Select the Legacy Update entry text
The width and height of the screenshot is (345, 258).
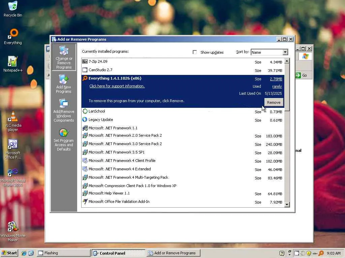[101, 120]
